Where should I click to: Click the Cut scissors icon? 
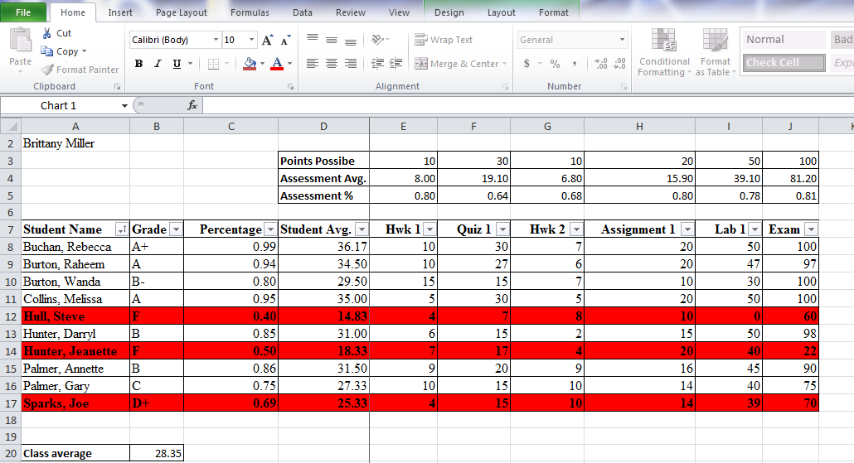click(x=47, y=33)
